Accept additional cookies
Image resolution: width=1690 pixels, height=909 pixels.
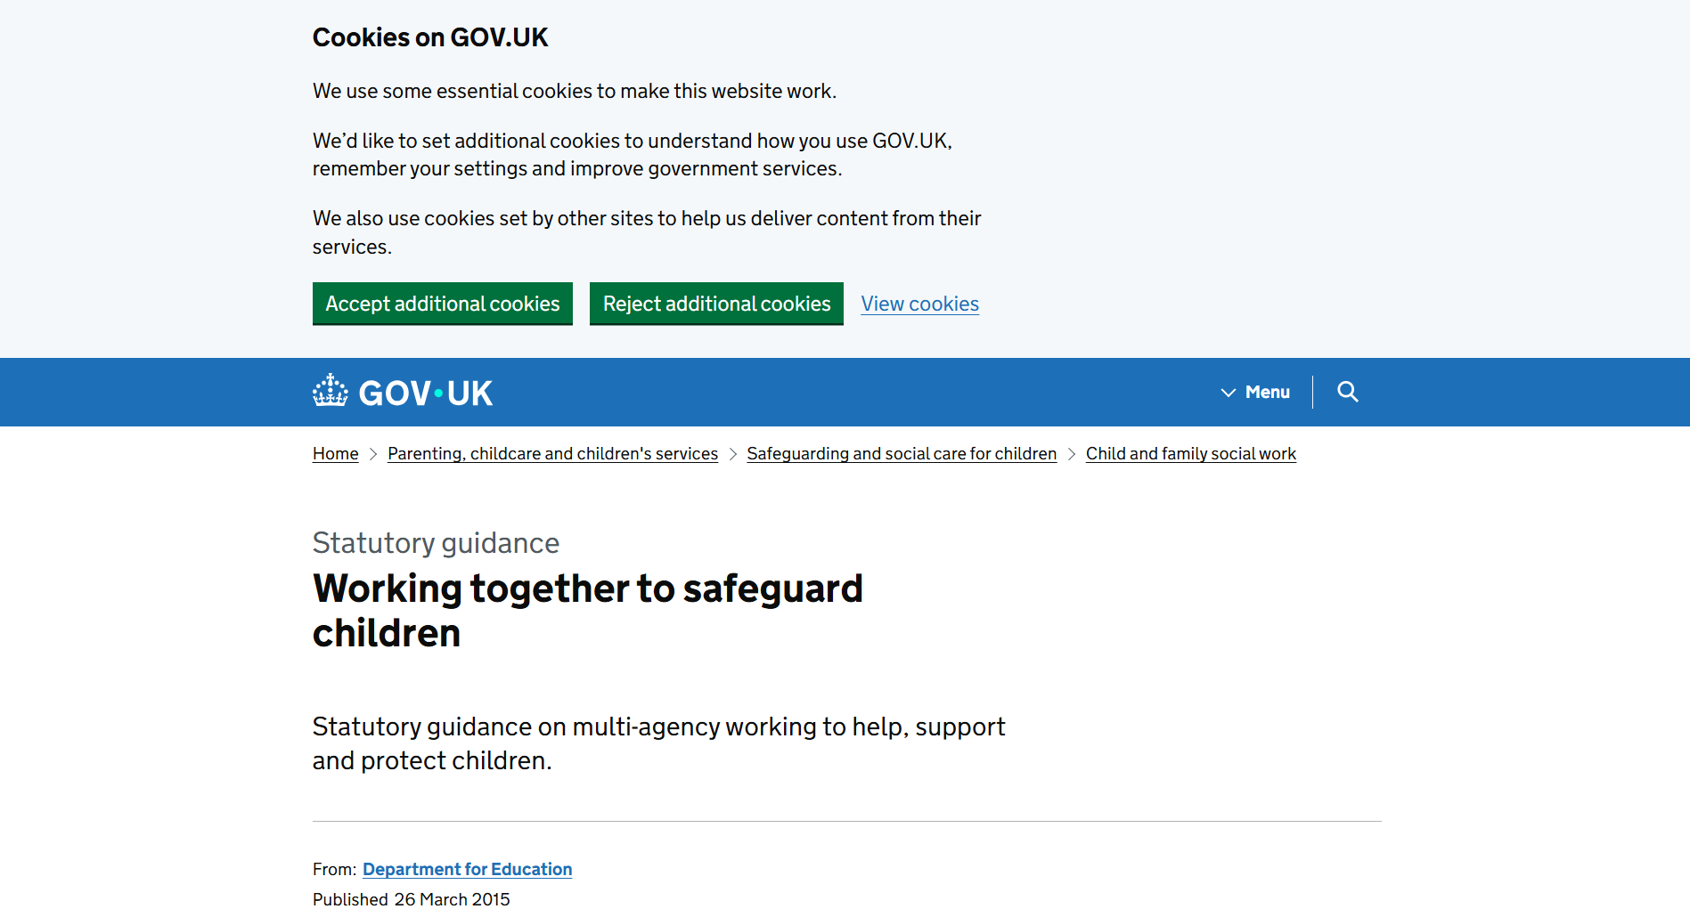tap(442, 304)
